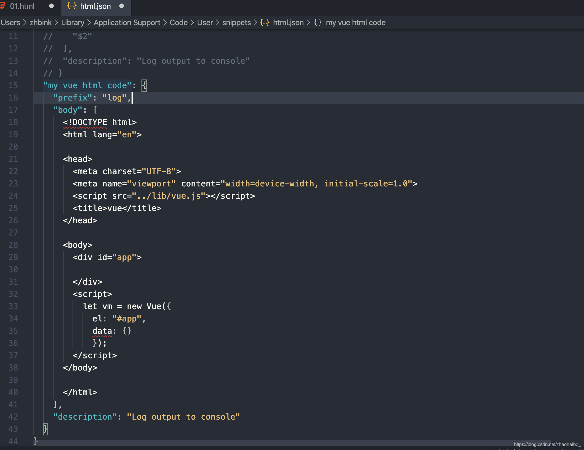Image resolution: width=584 pixels, height=450 pixels.
Task: Click unsaved dot on 01.html tab
Action: [51, 6]
